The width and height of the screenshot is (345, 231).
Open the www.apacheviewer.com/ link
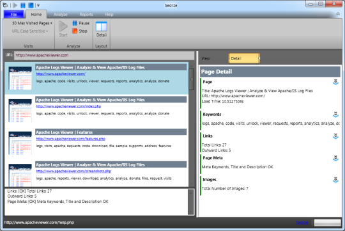click(x=61, y=74)
